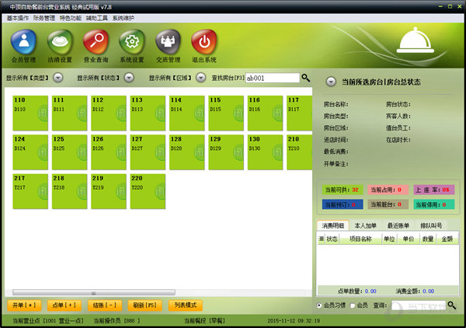Expand the 显示所有【类型】 dropdown
The height and width of the screenshot is (328, 466).
pos(57,78)
